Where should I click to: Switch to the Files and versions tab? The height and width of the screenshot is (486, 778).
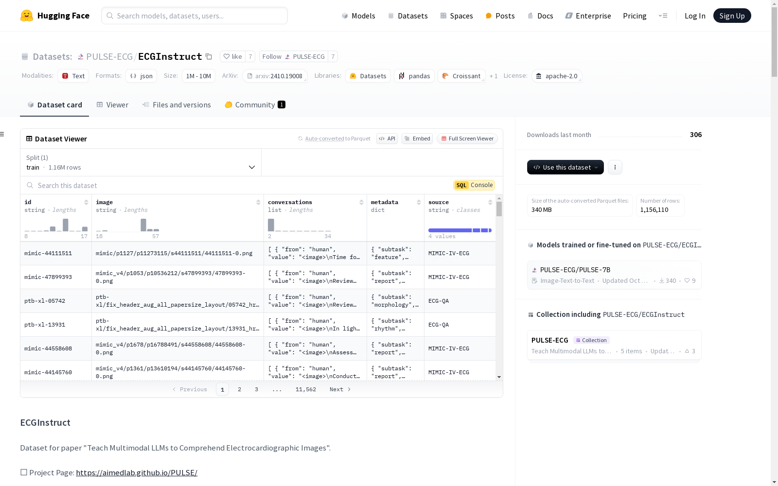(x=177, y=105)
